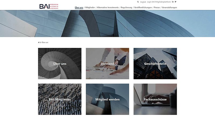Open Login BAI Mitgliederplattform link
Screen dimensions: 215x117
[x=159, y=2]
